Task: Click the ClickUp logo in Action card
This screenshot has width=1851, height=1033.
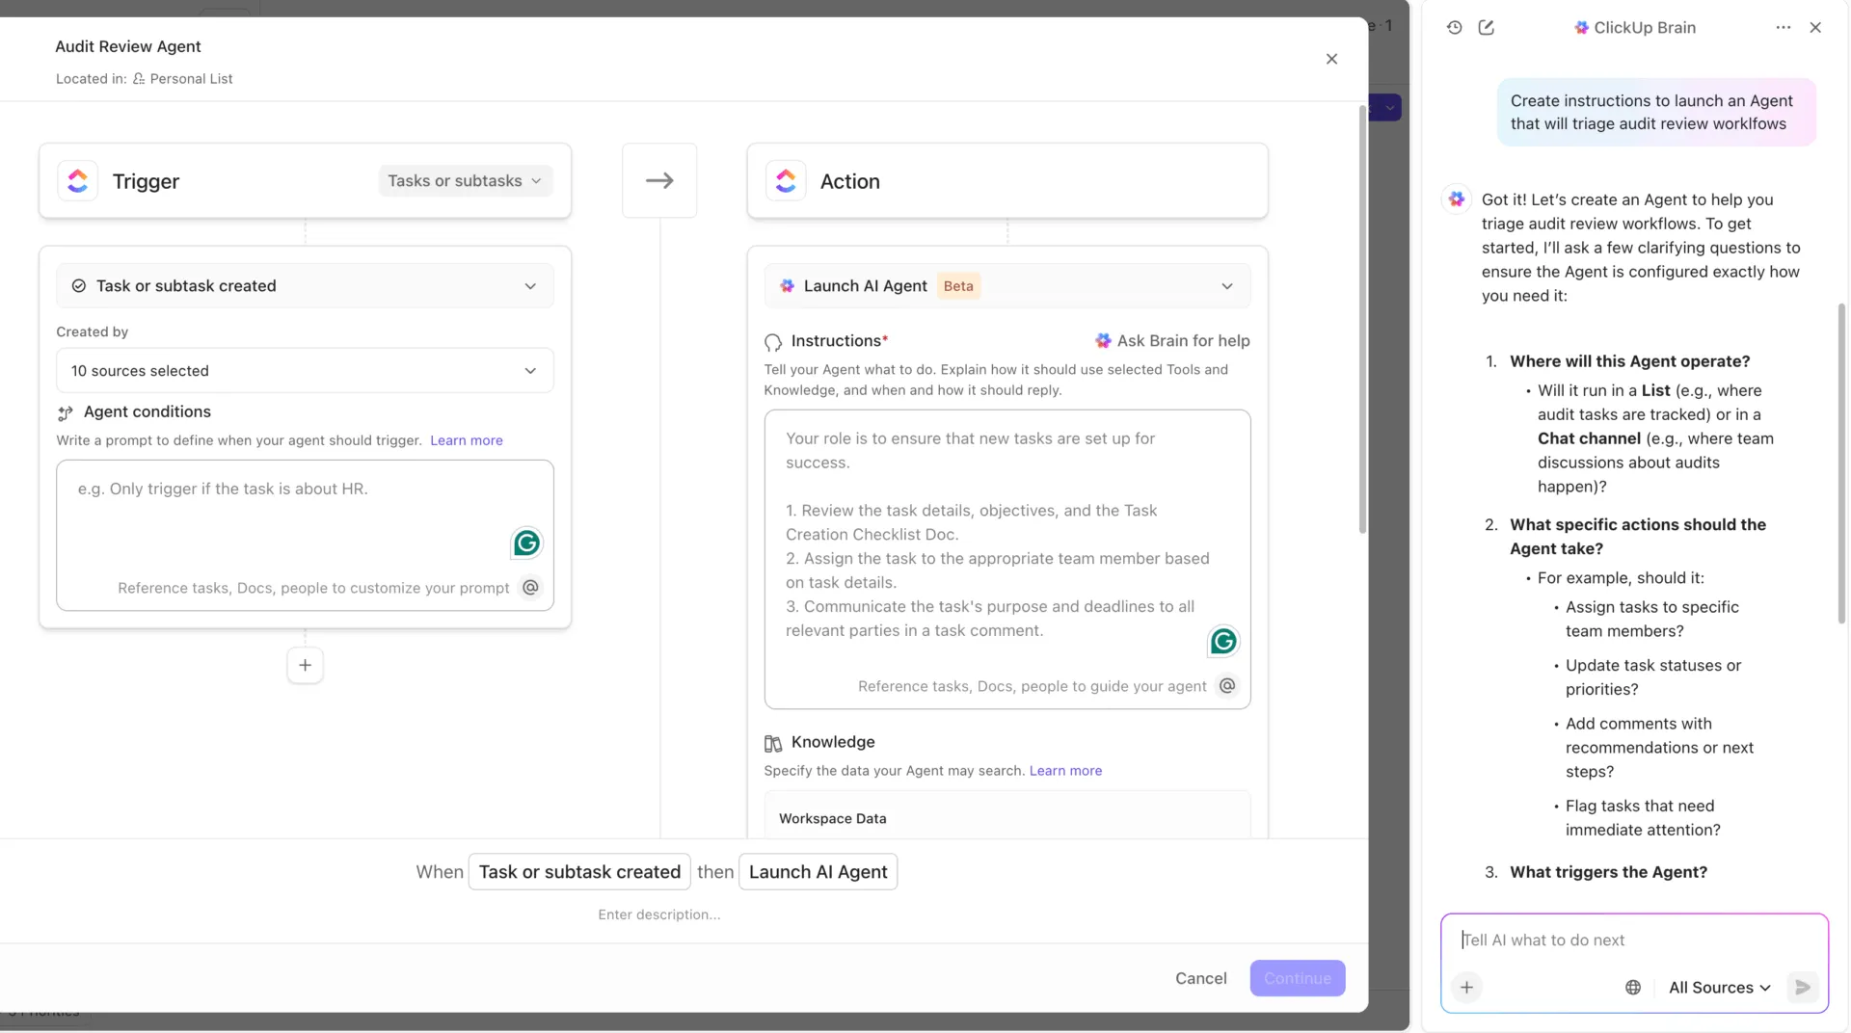Action: 786,181
